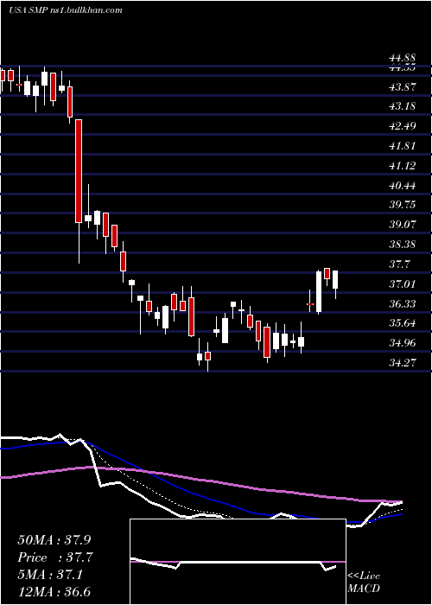Select the 43.18 price level label
The width and height of the screenshot is (432, 605).
tap(403, 106)
